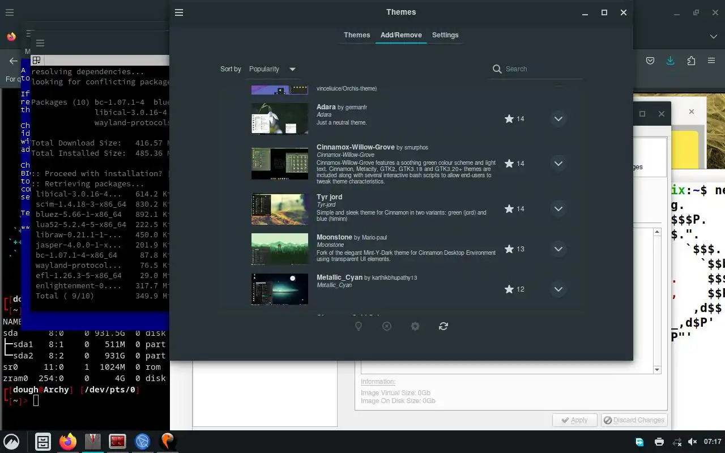Click the muted volume tray icon
The height and width of the screenshot is (453, 725).
(x=692, y=442)
